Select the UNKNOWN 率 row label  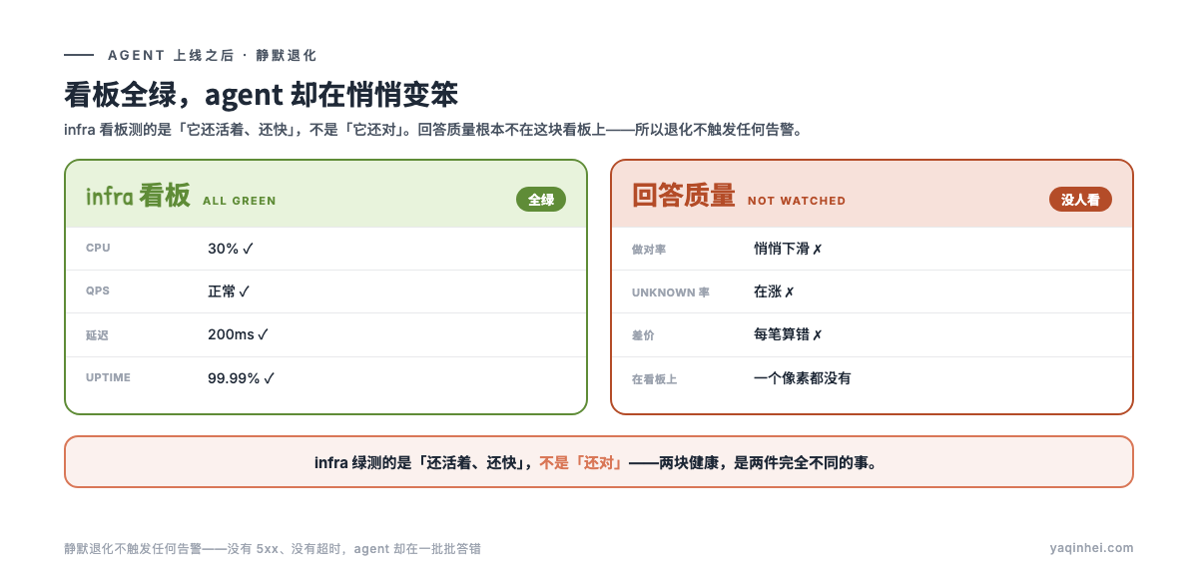671,292
